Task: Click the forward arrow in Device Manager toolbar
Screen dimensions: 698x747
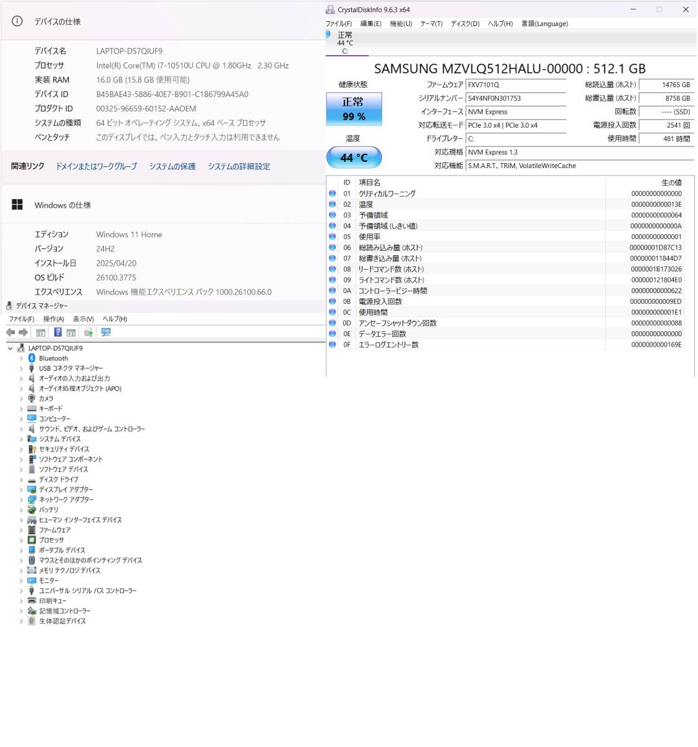Action: [x=23, y=332]
